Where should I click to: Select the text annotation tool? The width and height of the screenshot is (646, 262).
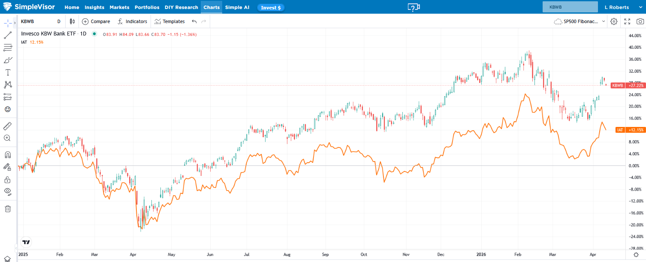point(7,72)
